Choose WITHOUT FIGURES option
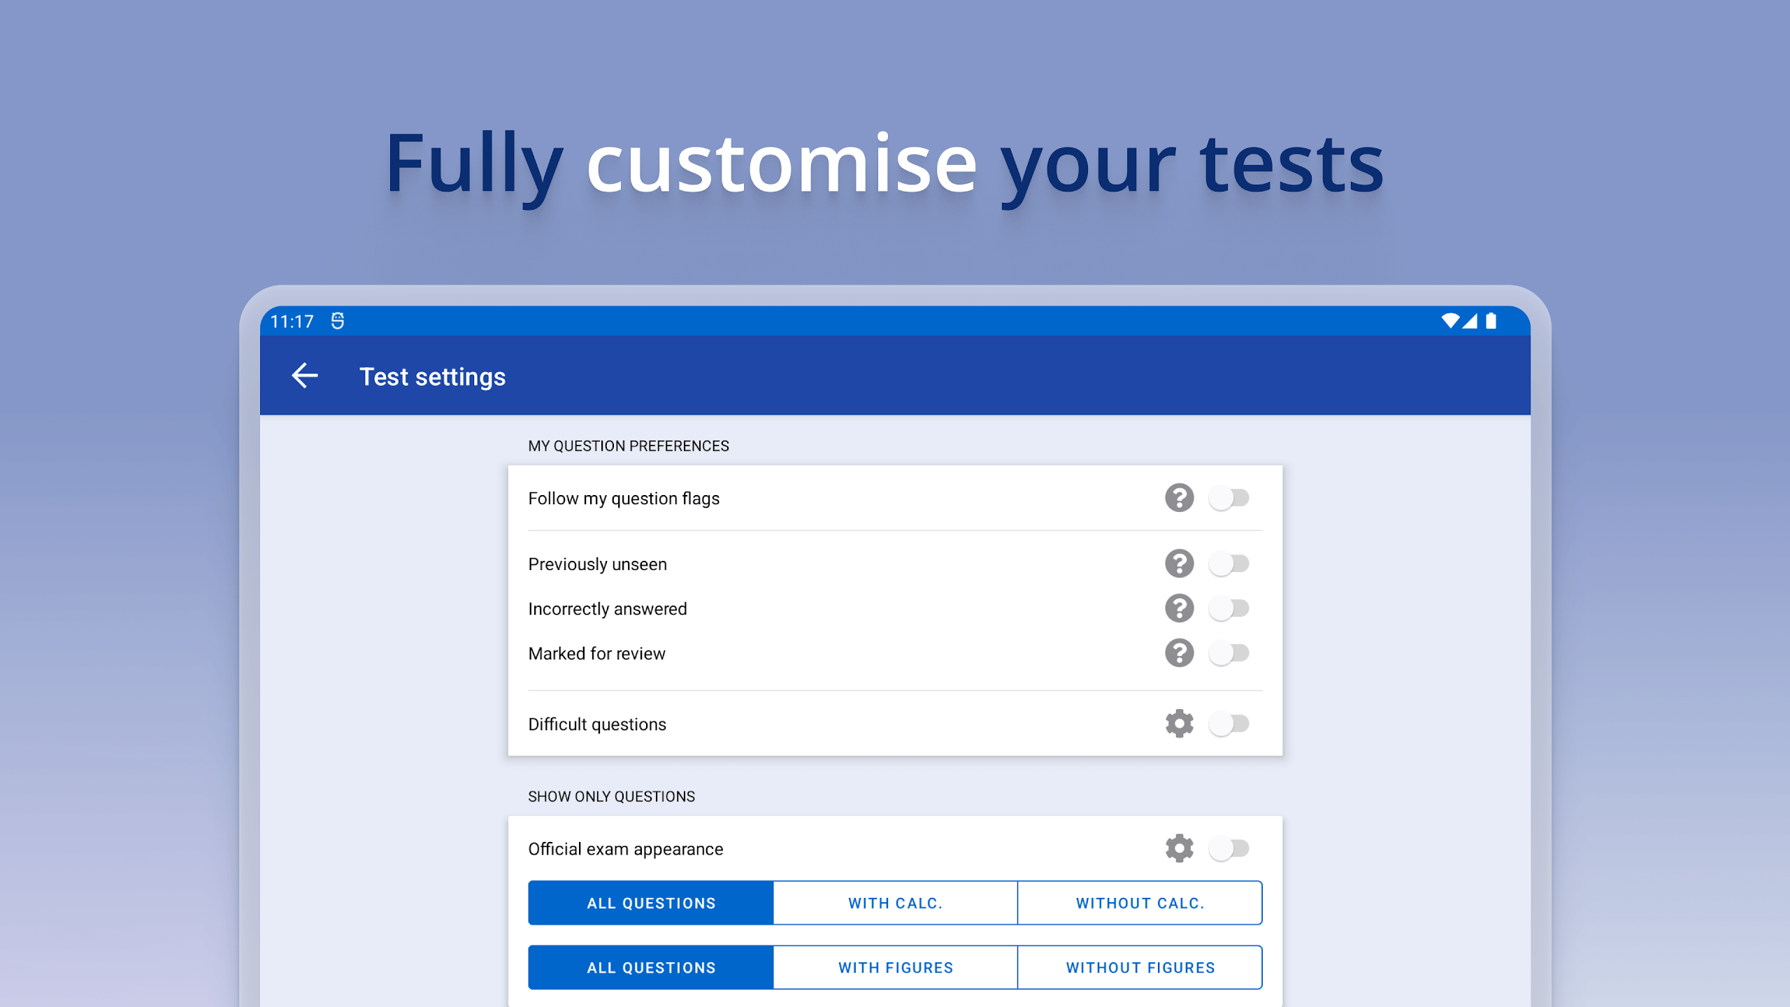The image size is (1790, 1007). pos(1140,968)
